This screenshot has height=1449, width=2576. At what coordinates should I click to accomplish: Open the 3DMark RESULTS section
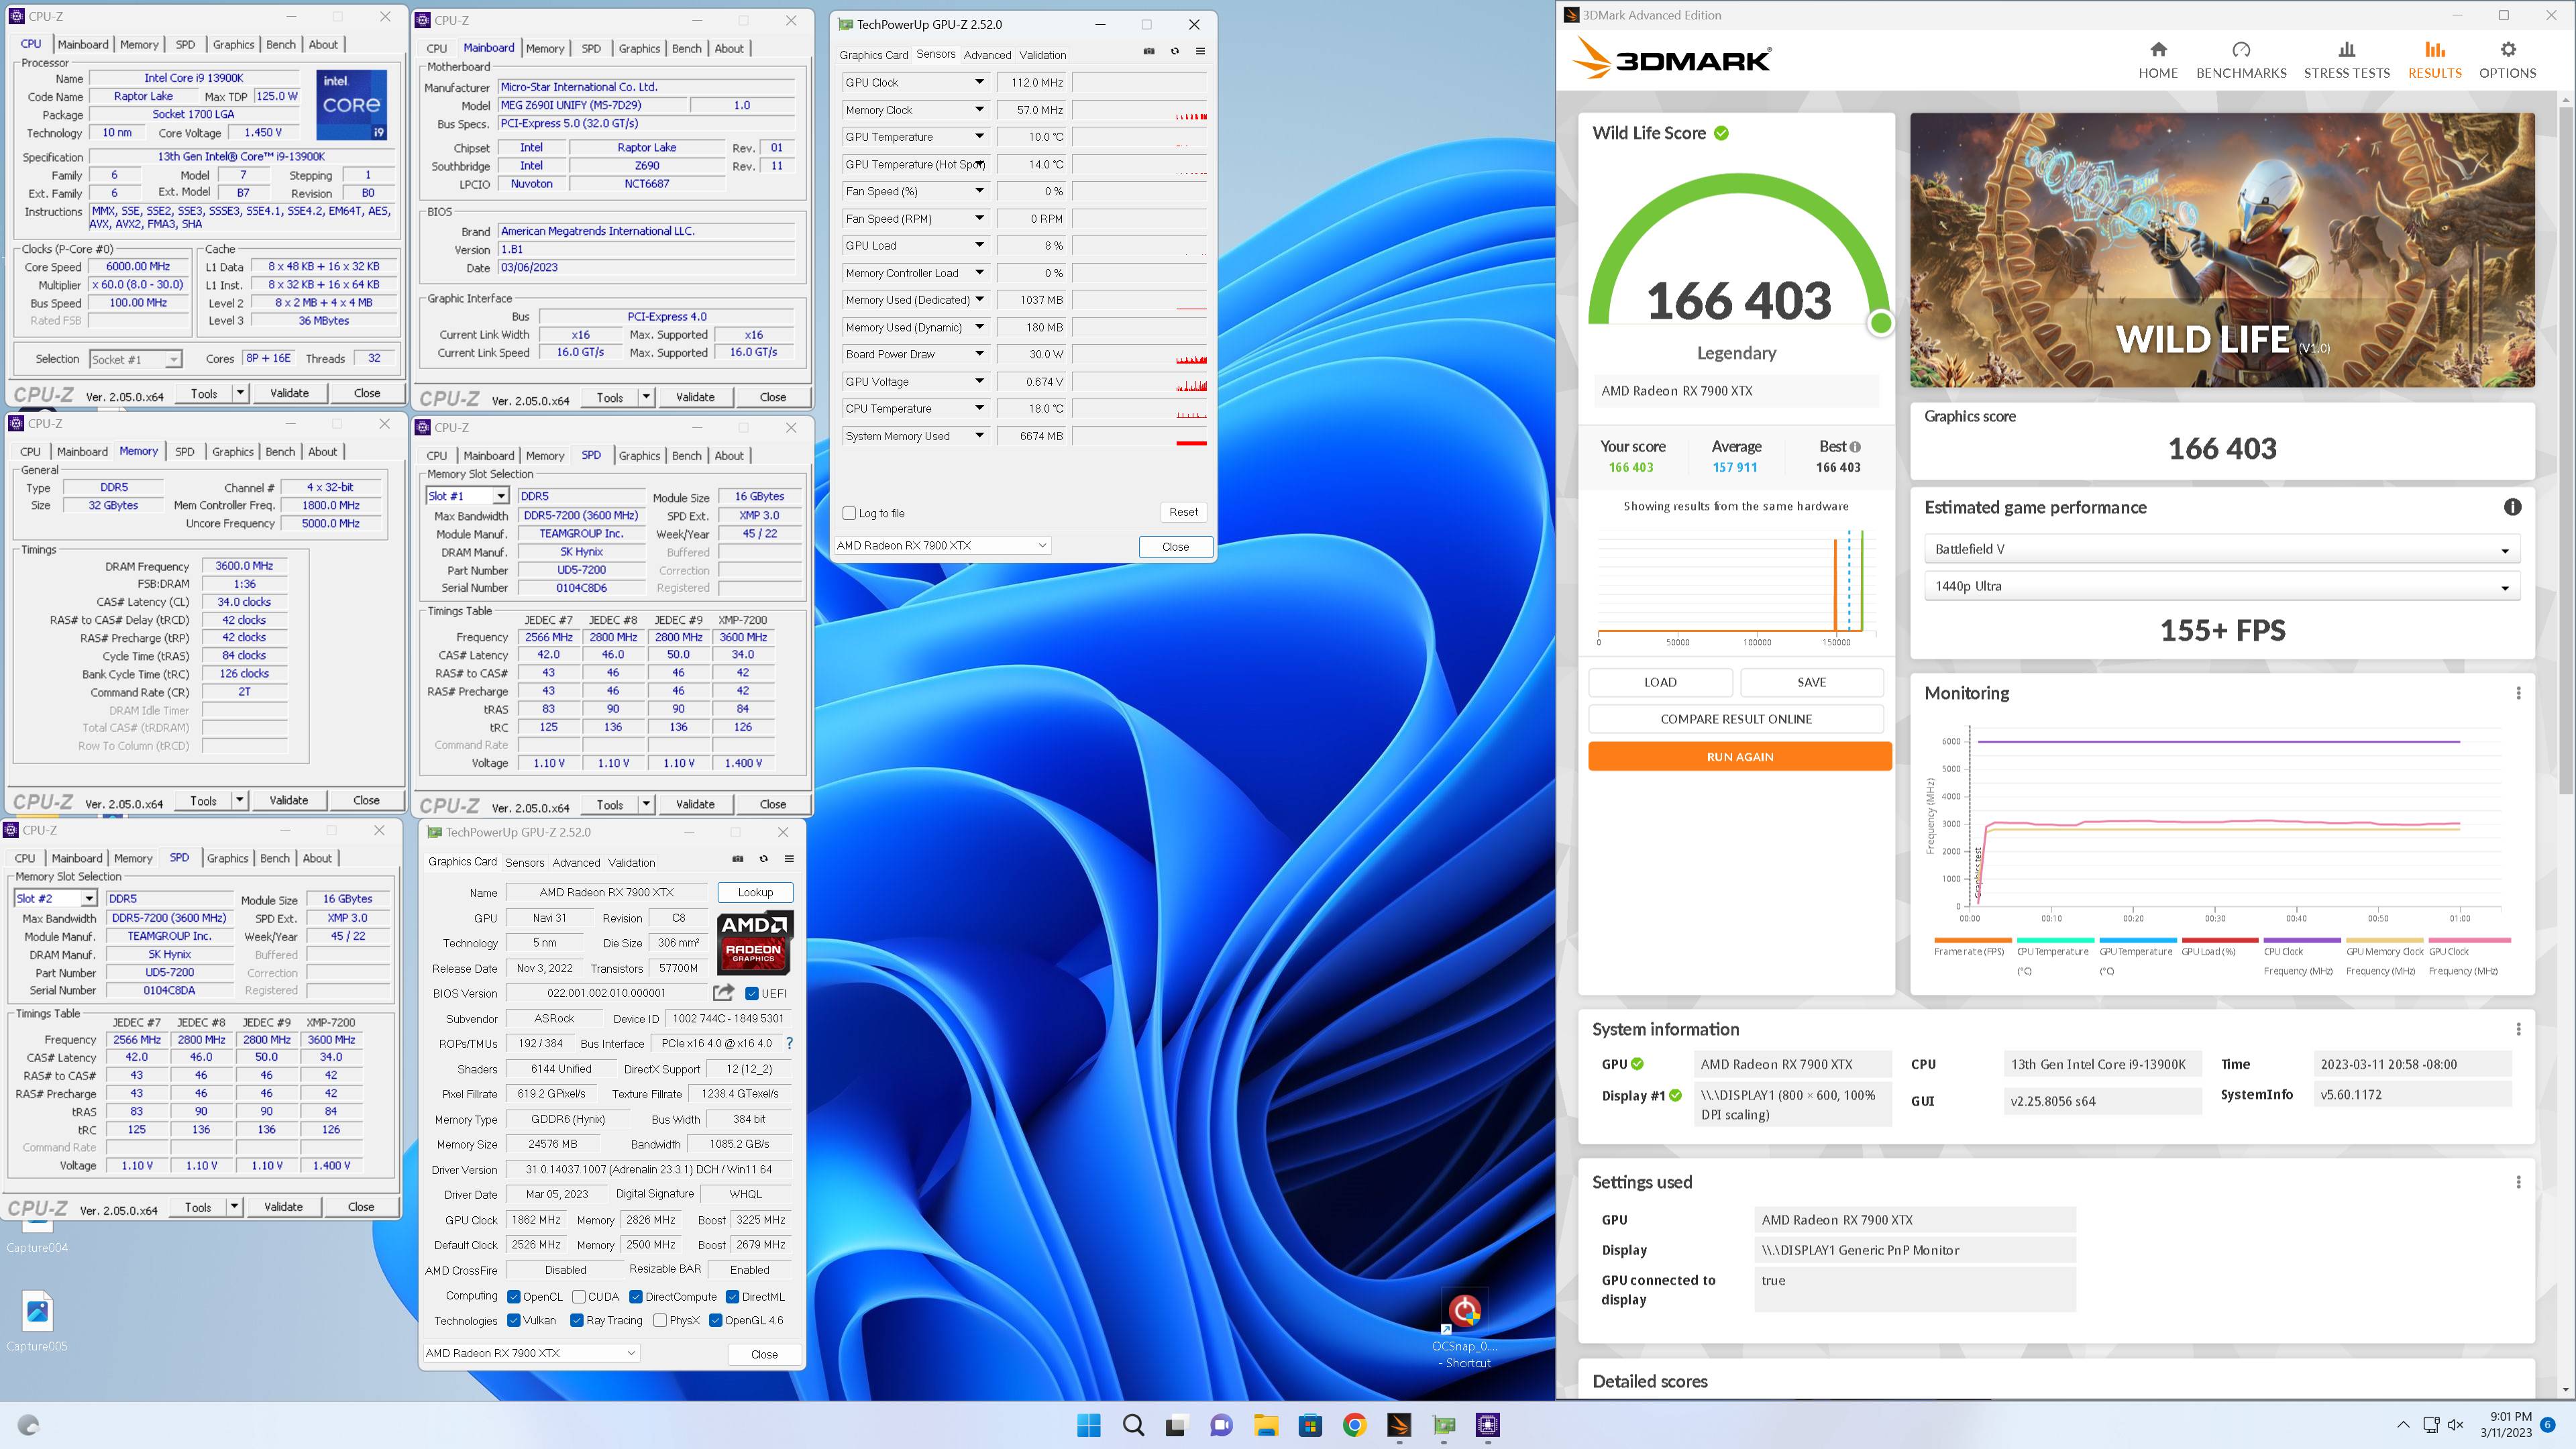[x=2434, y=60]
